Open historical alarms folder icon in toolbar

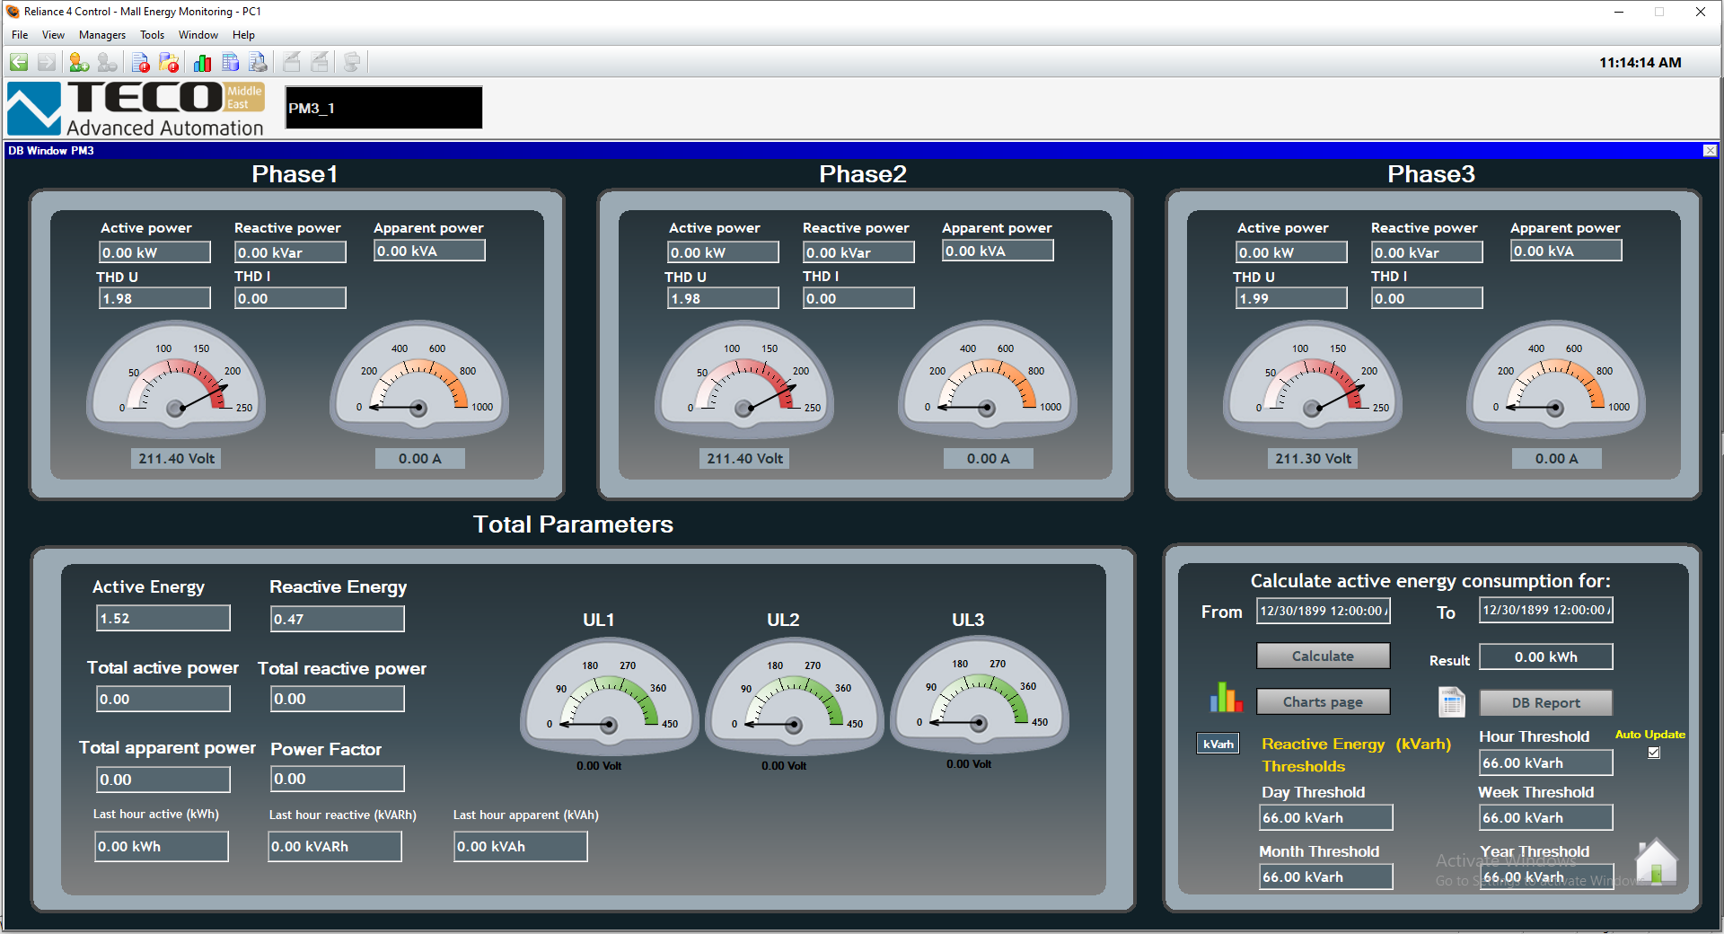(169, 62)
